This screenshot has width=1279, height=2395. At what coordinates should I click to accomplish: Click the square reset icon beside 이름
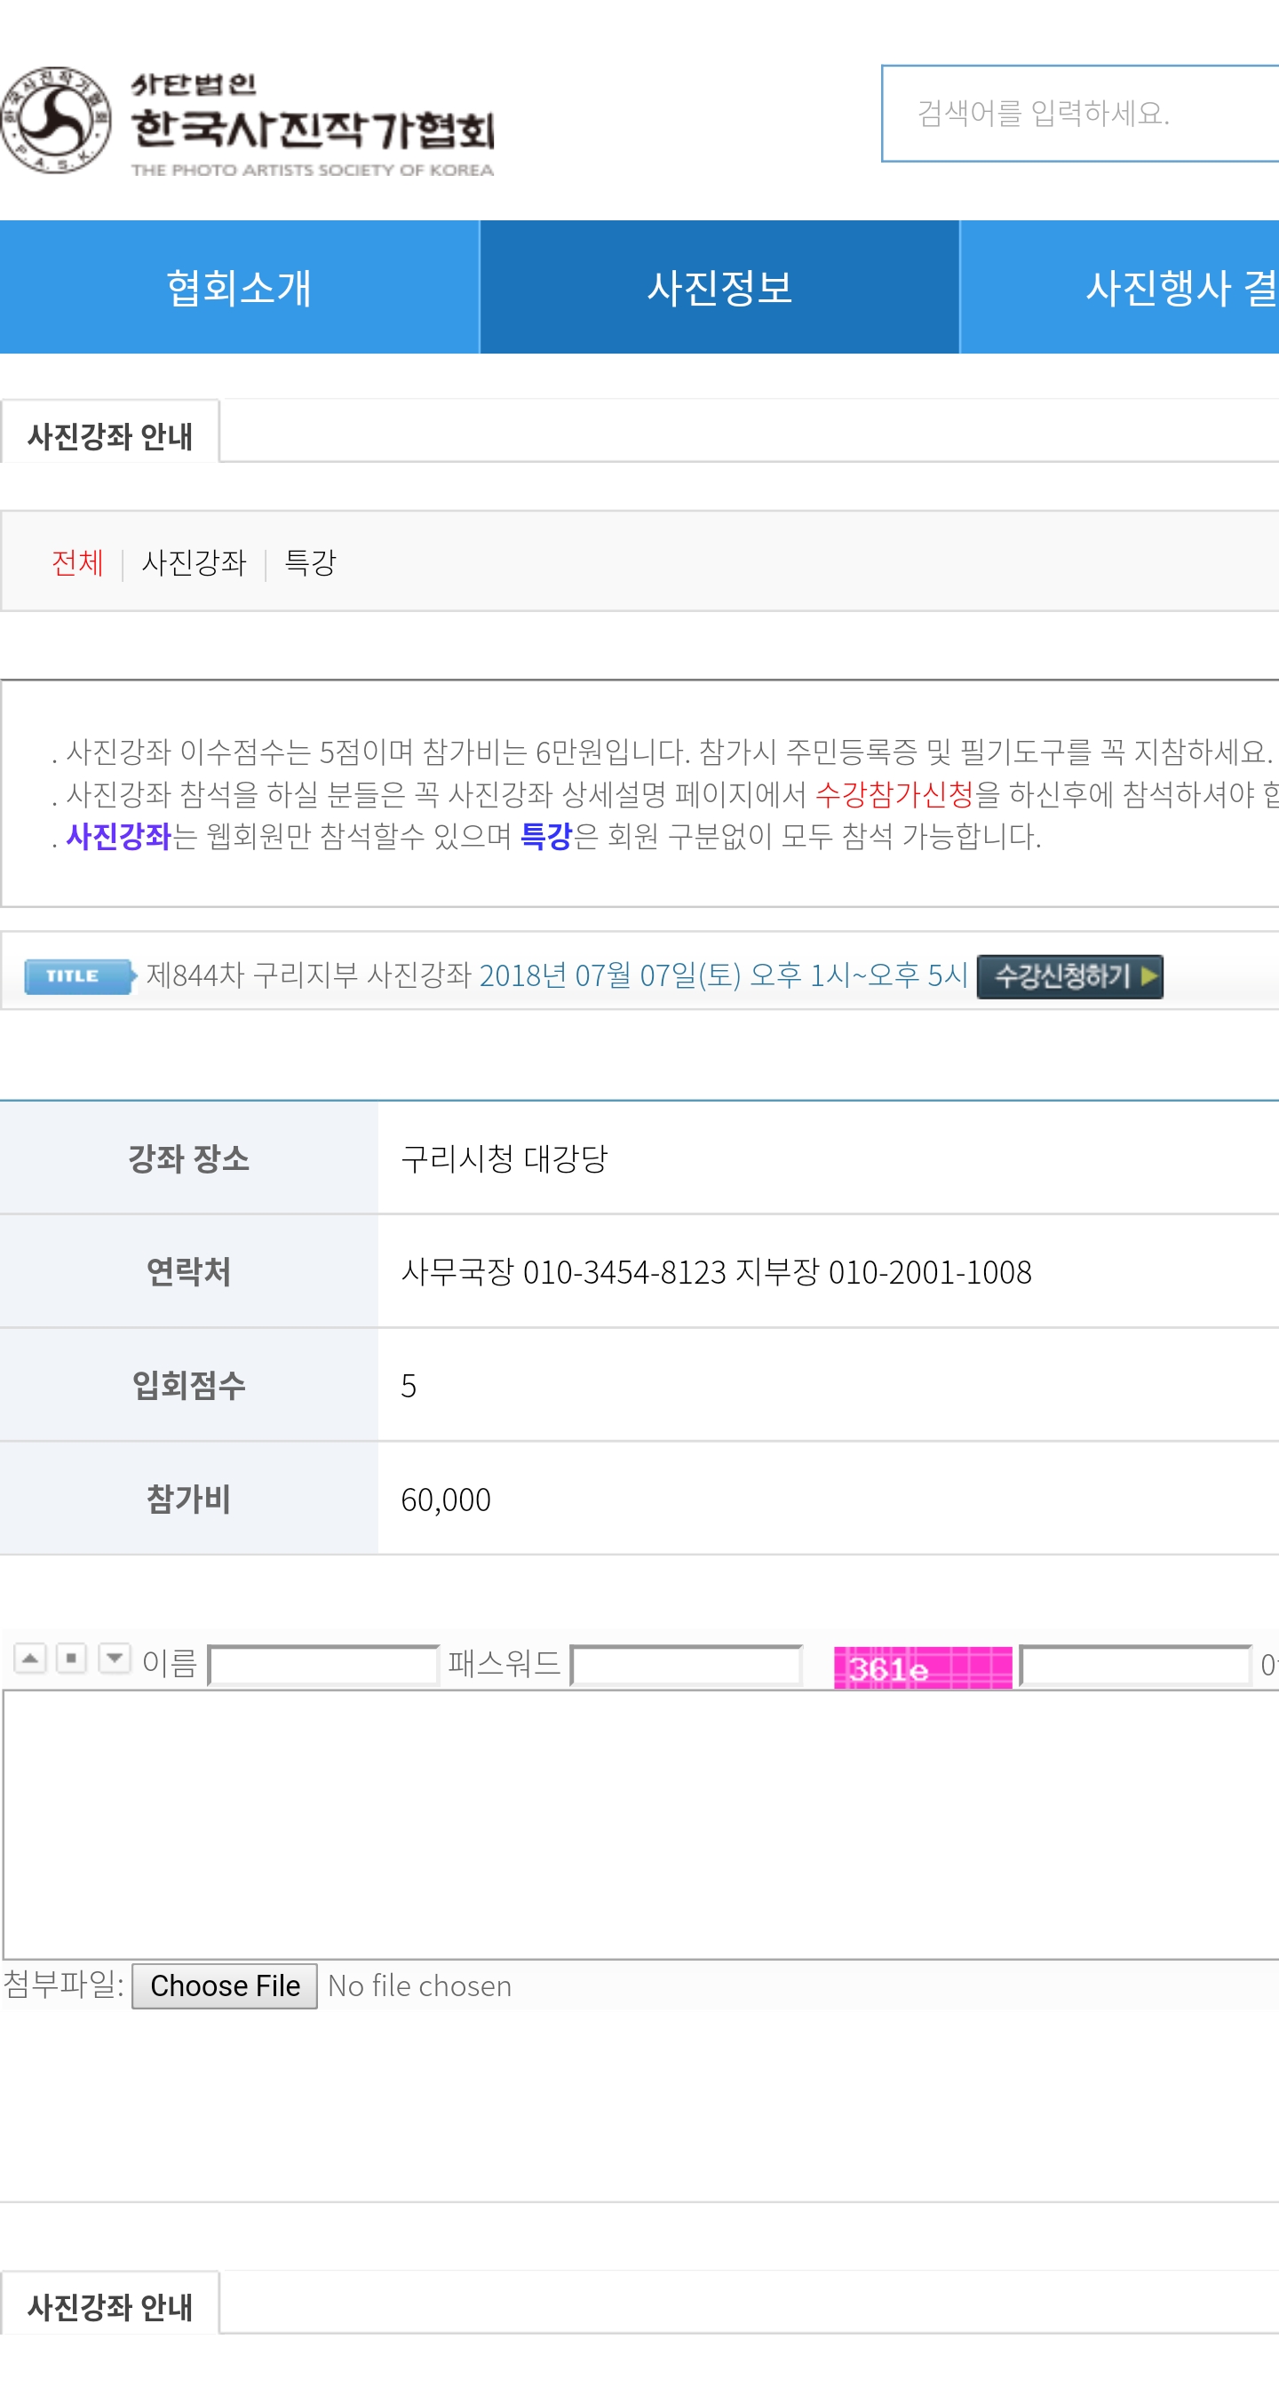[x=72, y=1658]
